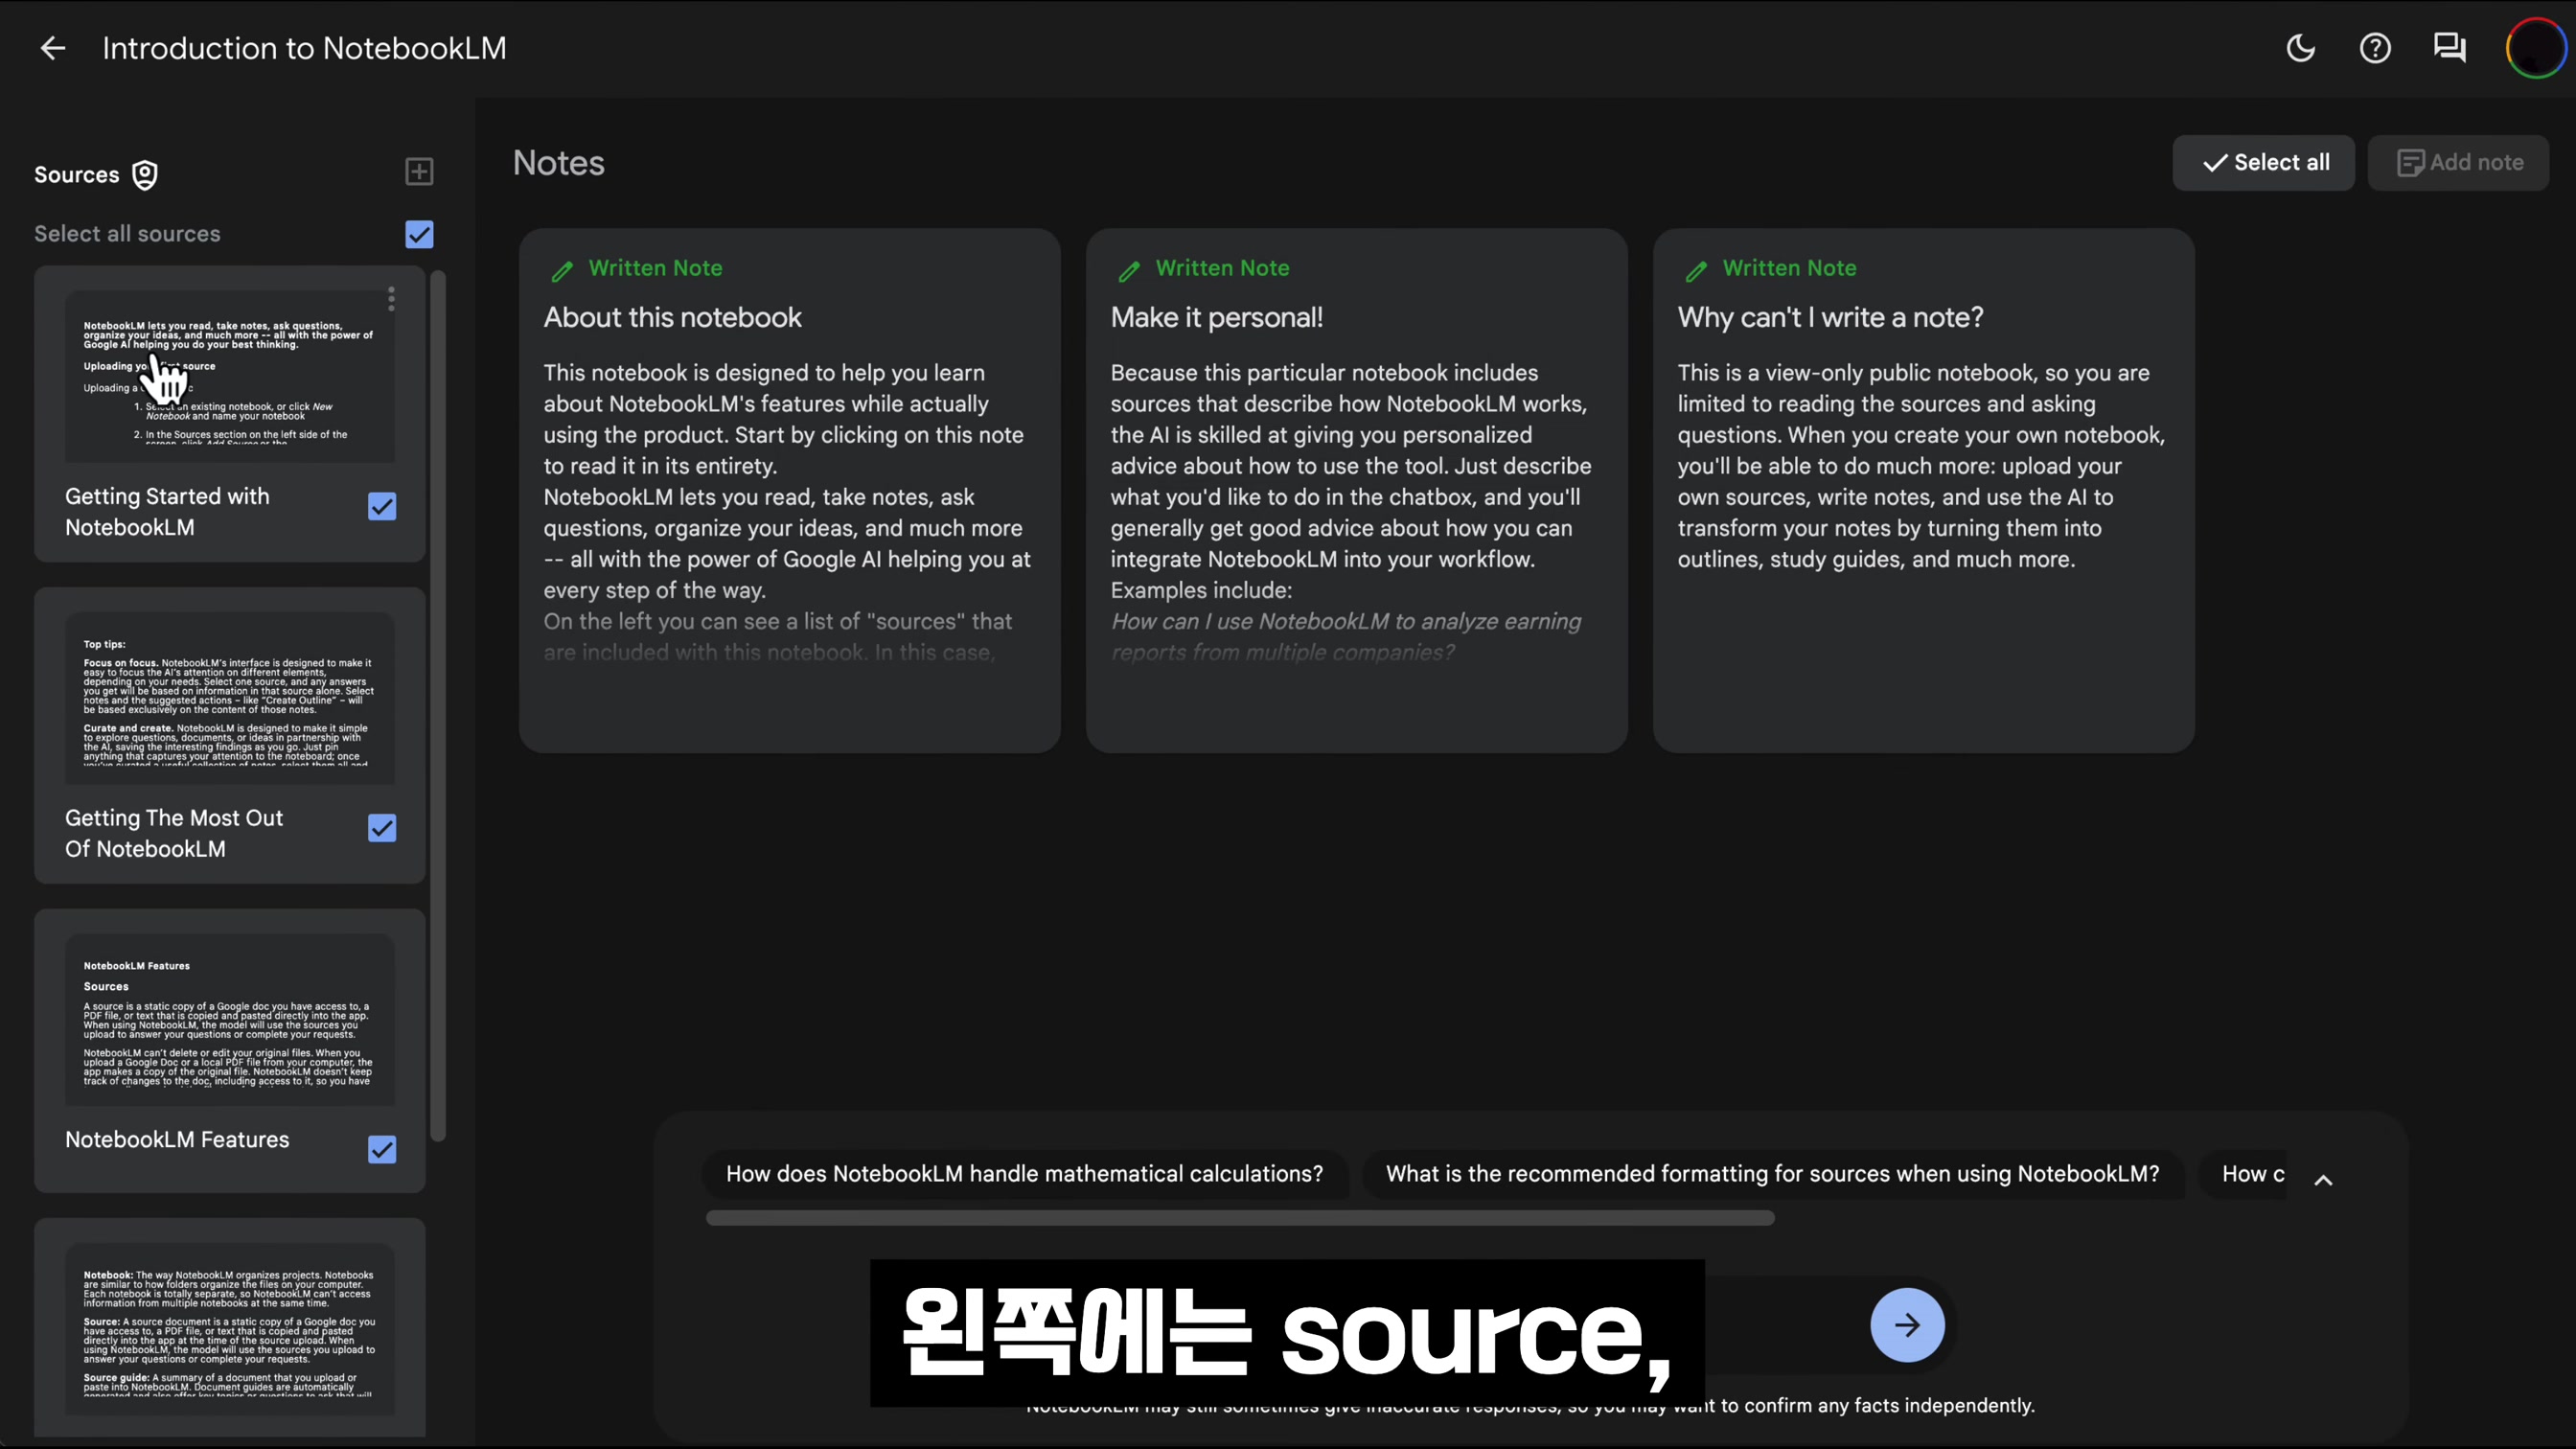Click the Introduction to NotebookLM title
The width and height of the screenshot is (2576, 1449).
click(304, 48)
